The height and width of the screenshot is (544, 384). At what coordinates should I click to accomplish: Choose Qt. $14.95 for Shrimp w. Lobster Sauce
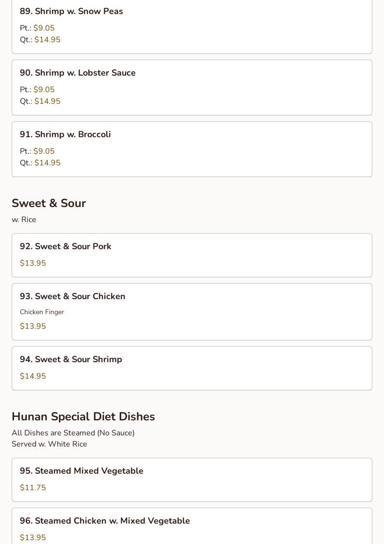coord(47,101)
